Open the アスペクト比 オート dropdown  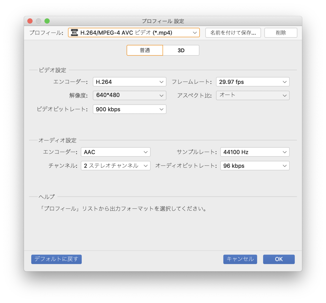pos(253,95)
